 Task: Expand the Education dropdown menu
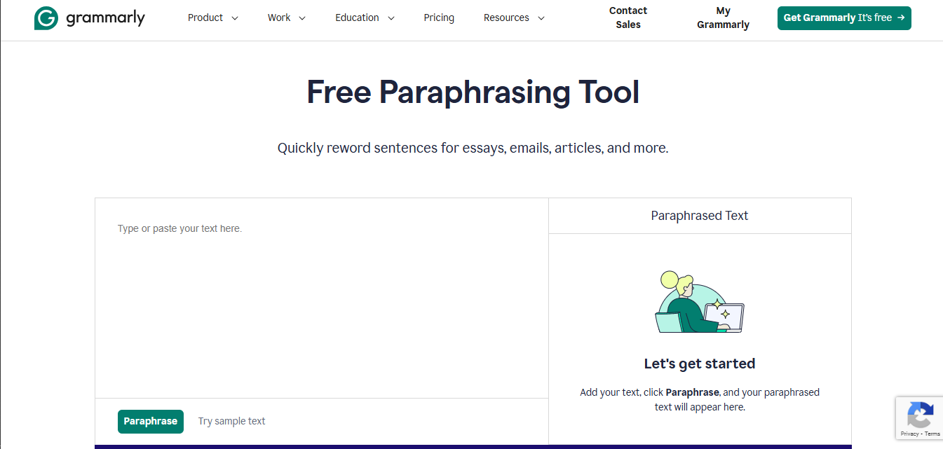coord(365,18)
